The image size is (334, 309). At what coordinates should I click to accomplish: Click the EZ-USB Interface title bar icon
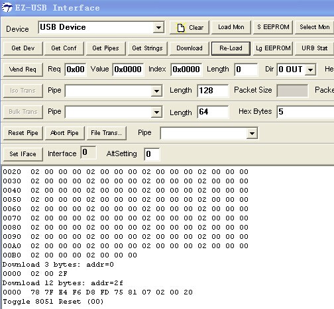coord(7,8)
